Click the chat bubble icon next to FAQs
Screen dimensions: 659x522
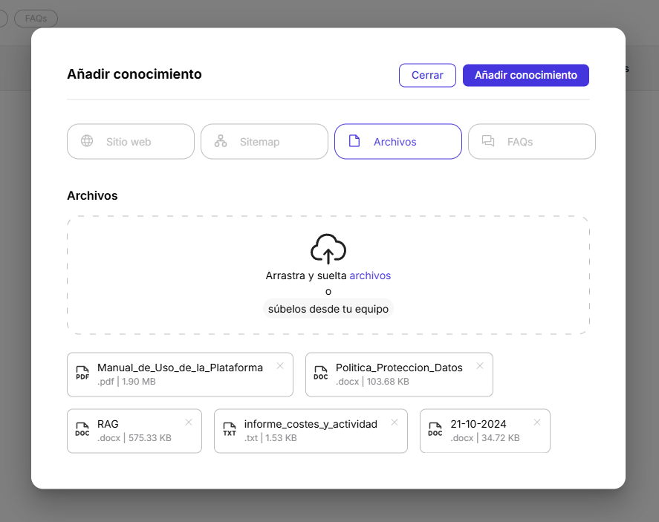point(488,141)
